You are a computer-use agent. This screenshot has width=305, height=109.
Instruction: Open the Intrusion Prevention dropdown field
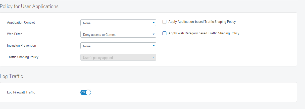[118, 46]
